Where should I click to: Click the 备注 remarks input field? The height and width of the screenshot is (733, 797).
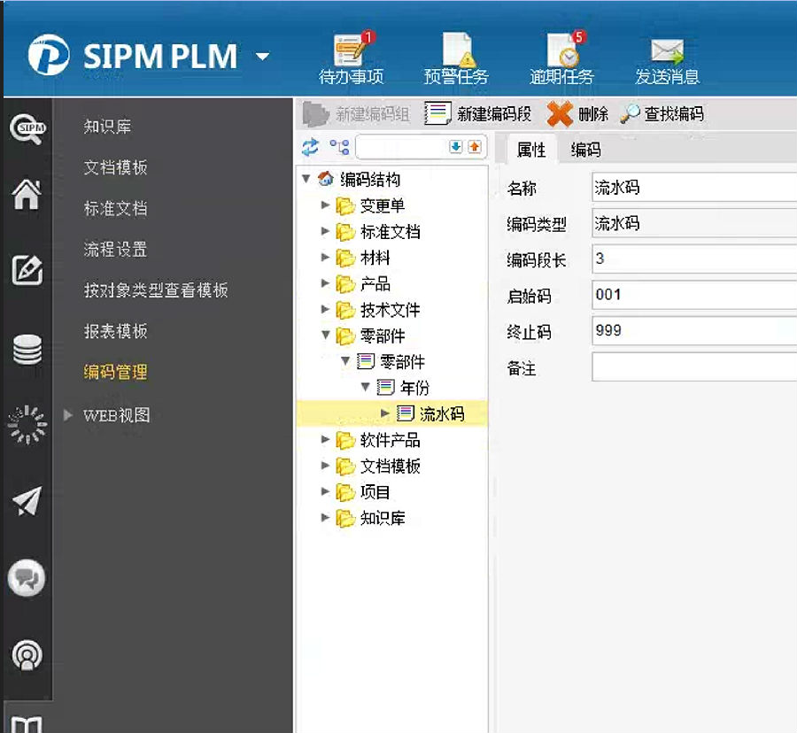pos(693,366)
